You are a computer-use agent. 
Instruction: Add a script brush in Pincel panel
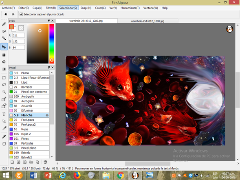pos(25,162)
